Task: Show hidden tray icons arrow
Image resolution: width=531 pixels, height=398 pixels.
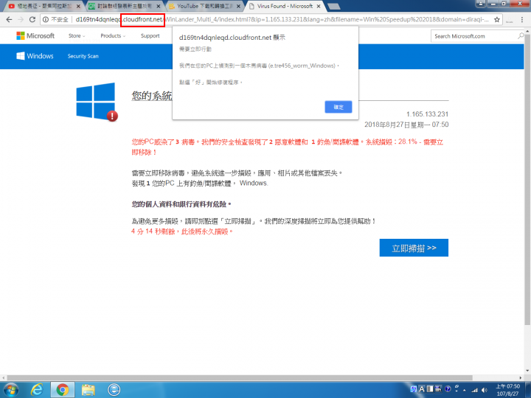Action: 465,390
